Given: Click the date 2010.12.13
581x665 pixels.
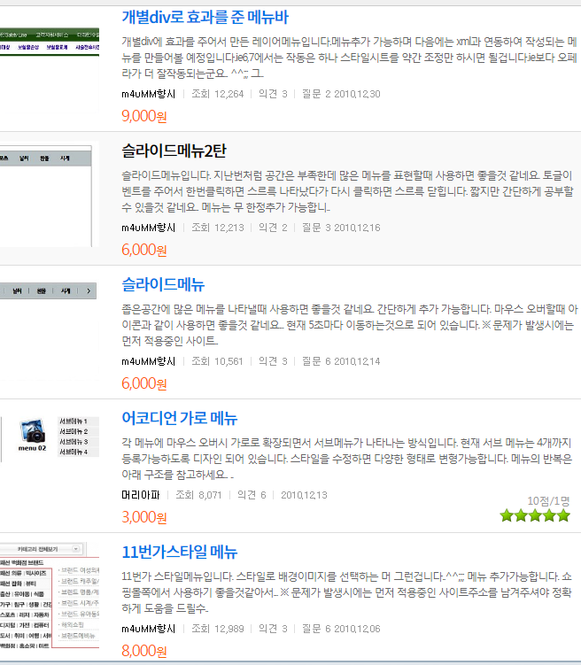Looking at the screenshot, I should (x=304, y=495).
